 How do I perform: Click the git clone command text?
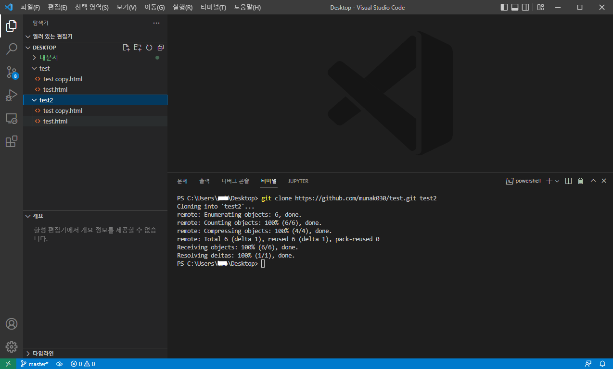click(349, 198)
